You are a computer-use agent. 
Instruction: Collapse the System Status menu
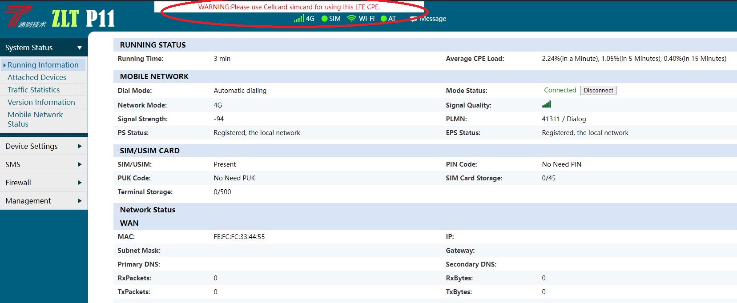click(x=44, y=48)
